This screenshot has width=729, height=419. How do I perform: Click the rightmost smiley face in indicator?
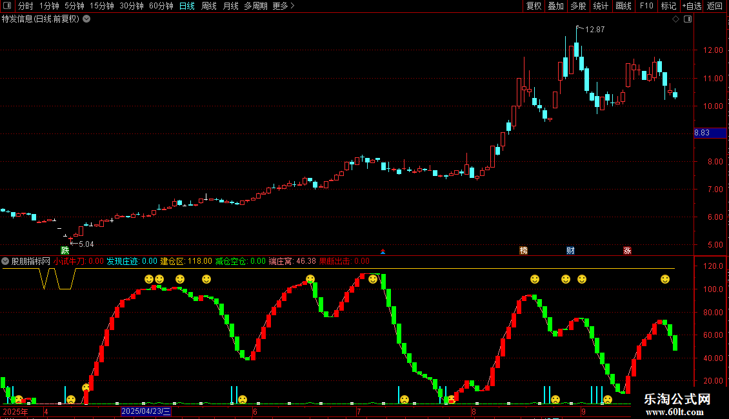pyautogui.click(x=665, y=279)
